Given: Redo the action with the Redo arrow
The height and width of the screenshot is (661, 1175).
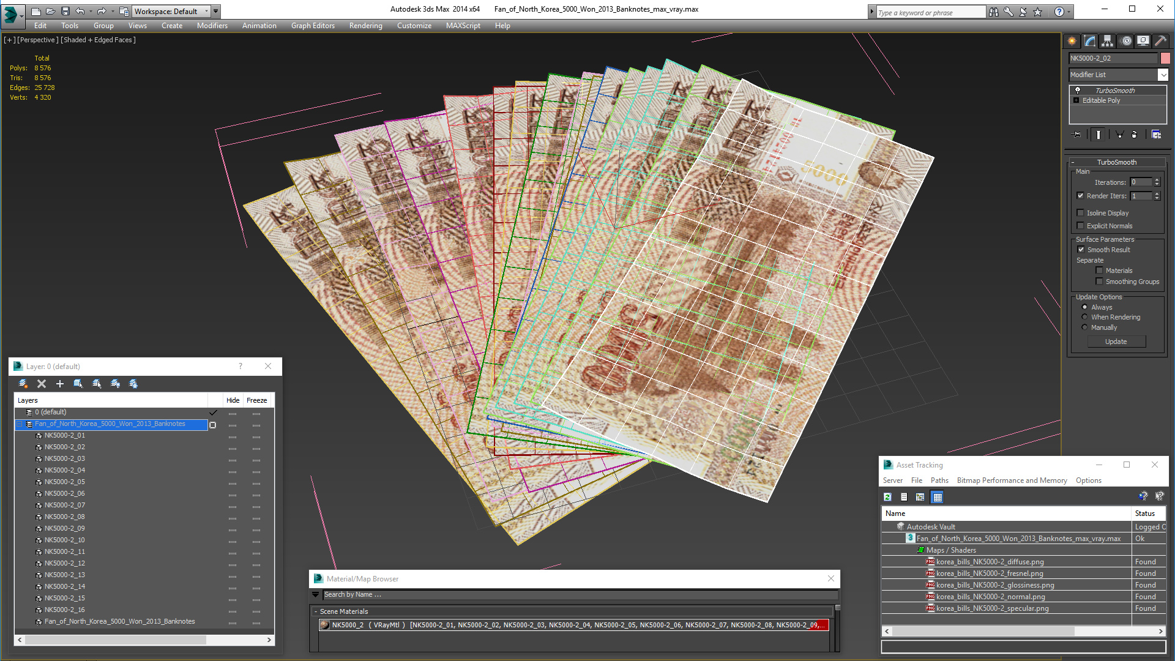Looking at the screenshot, I should click(x=102, y=11).
